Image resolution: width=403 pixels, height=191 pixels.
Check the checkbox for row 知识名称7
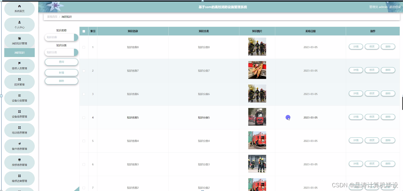pos(84,71)
